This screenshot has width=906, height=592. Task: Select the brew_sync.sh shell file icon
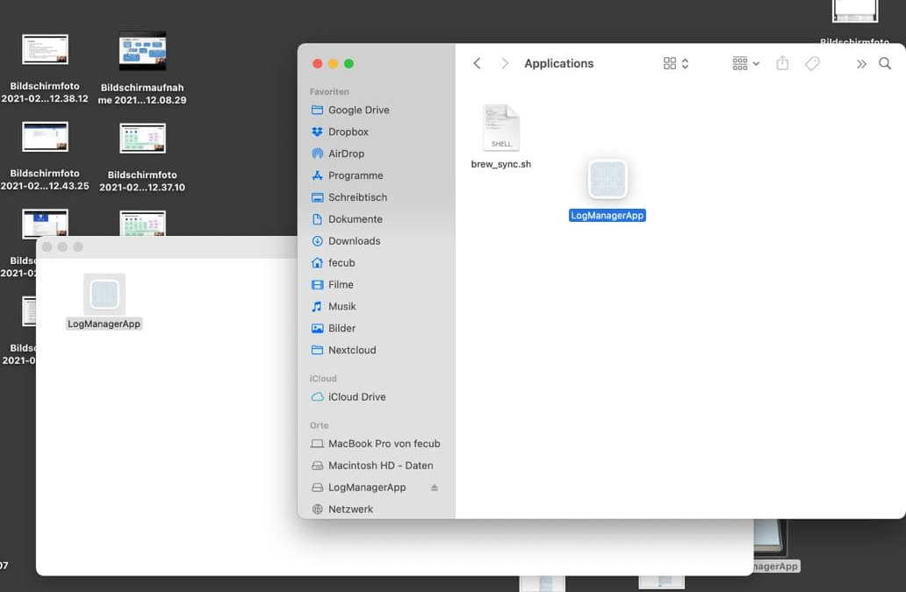501,129
